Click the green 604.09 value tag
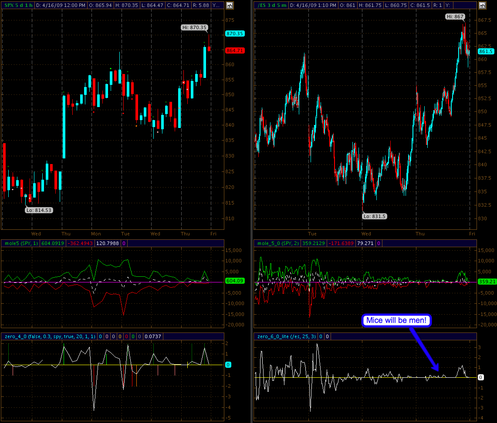The image size is (497, 423). [x=234, y=281]
